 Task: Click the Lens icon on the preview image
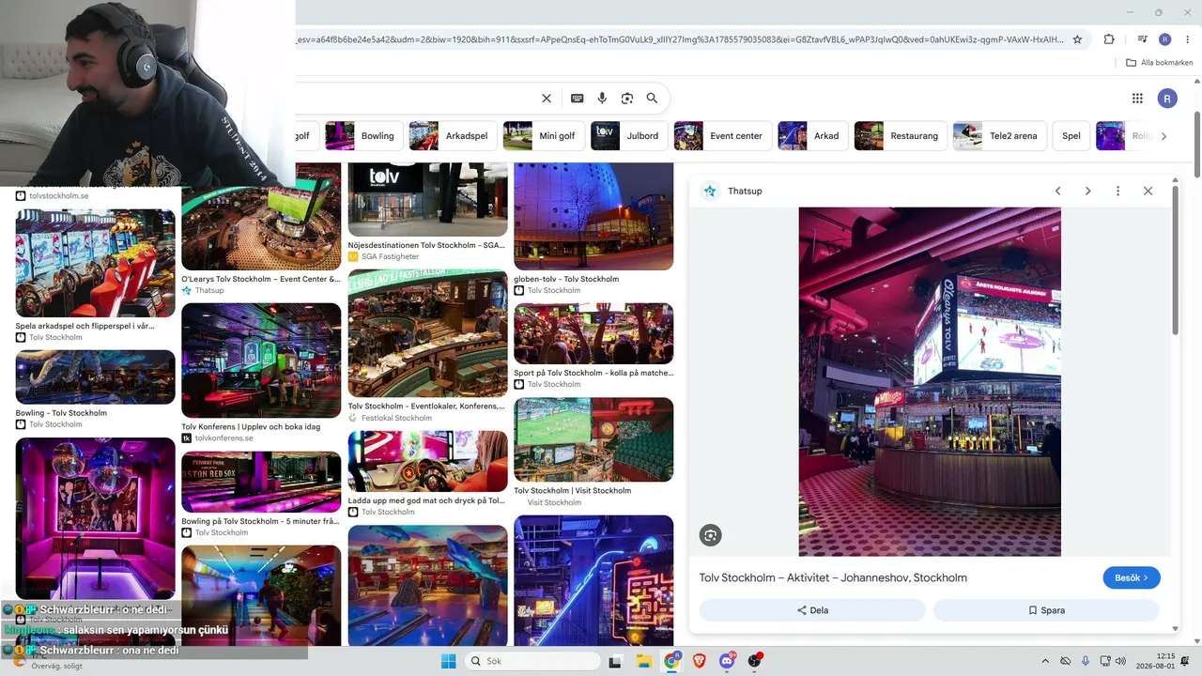tap(710, 535)
